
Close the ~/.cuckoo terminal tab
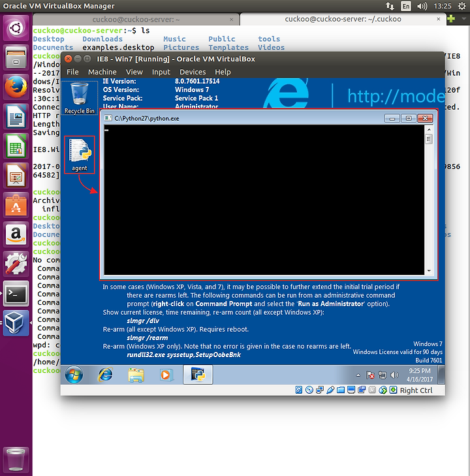[x=439, y=19]
